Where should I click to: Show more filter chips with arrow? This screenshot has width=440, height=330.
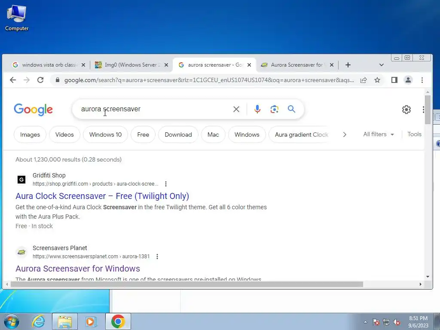click(x=345, y=134)
